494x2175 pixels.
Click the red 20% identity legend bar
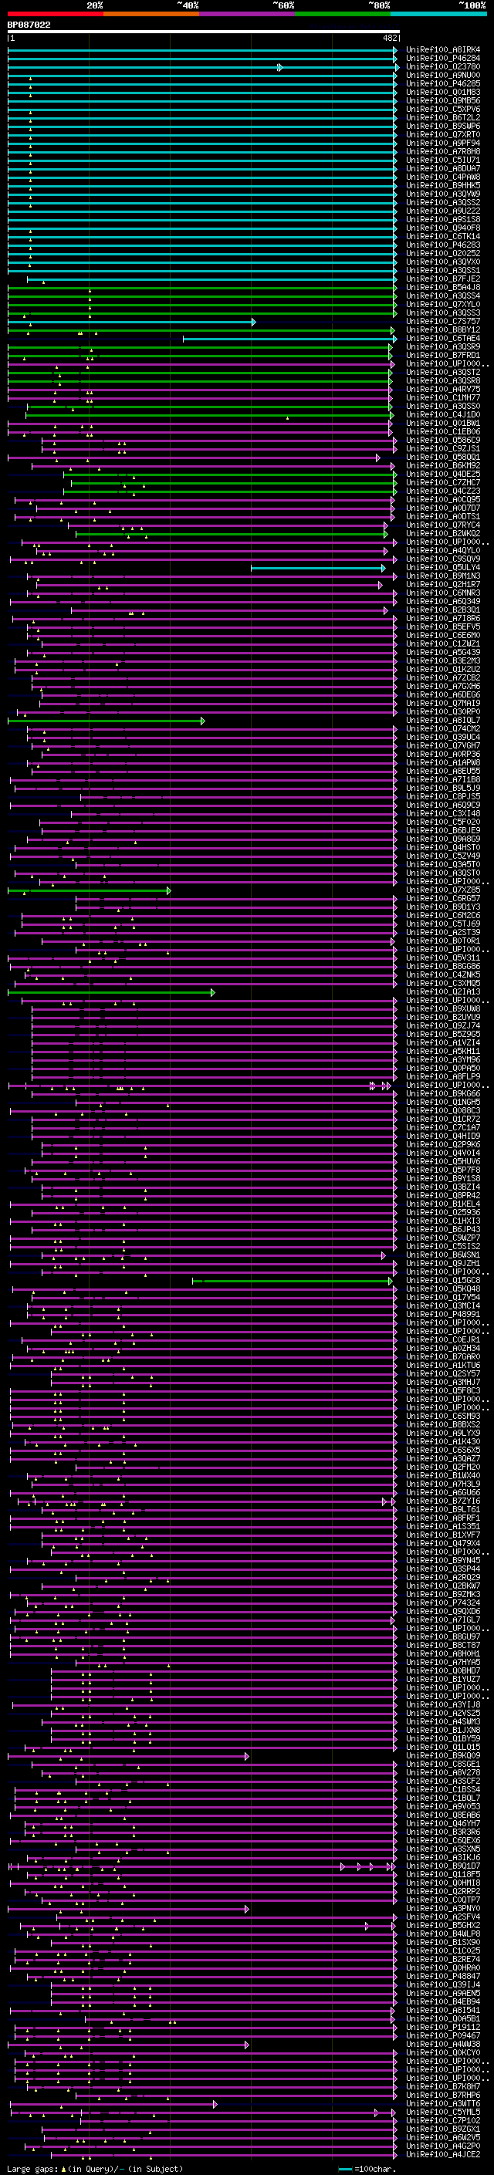click(x=55, y=14)
